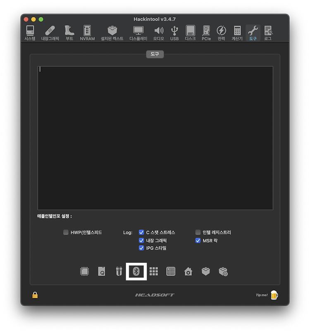Open the NVRAM tab

pyautogui.click(x=87, y=33)
